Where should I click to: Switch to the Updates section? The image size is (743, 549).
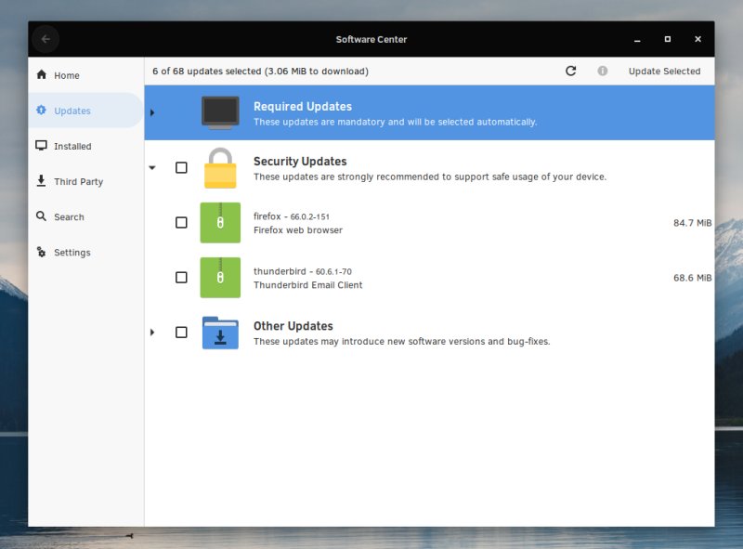click(85, 110)
